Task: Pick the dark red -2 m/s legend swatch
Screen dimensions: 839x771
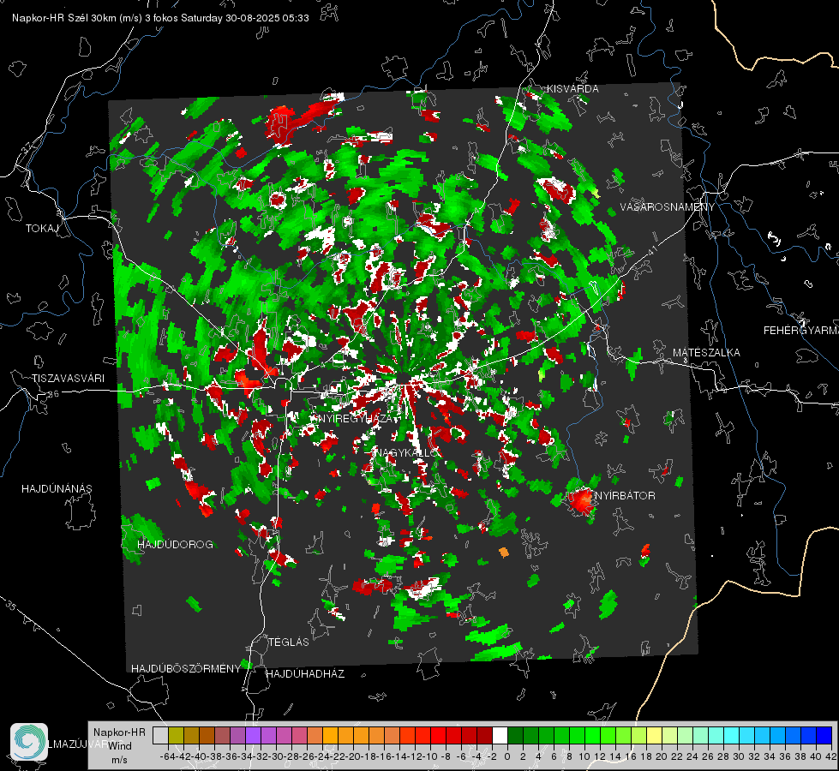Action: [484, 735]
